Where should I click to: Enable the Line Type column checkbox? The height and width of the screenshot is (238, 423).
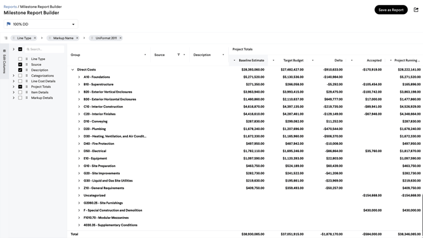click(x=20, y=59)
